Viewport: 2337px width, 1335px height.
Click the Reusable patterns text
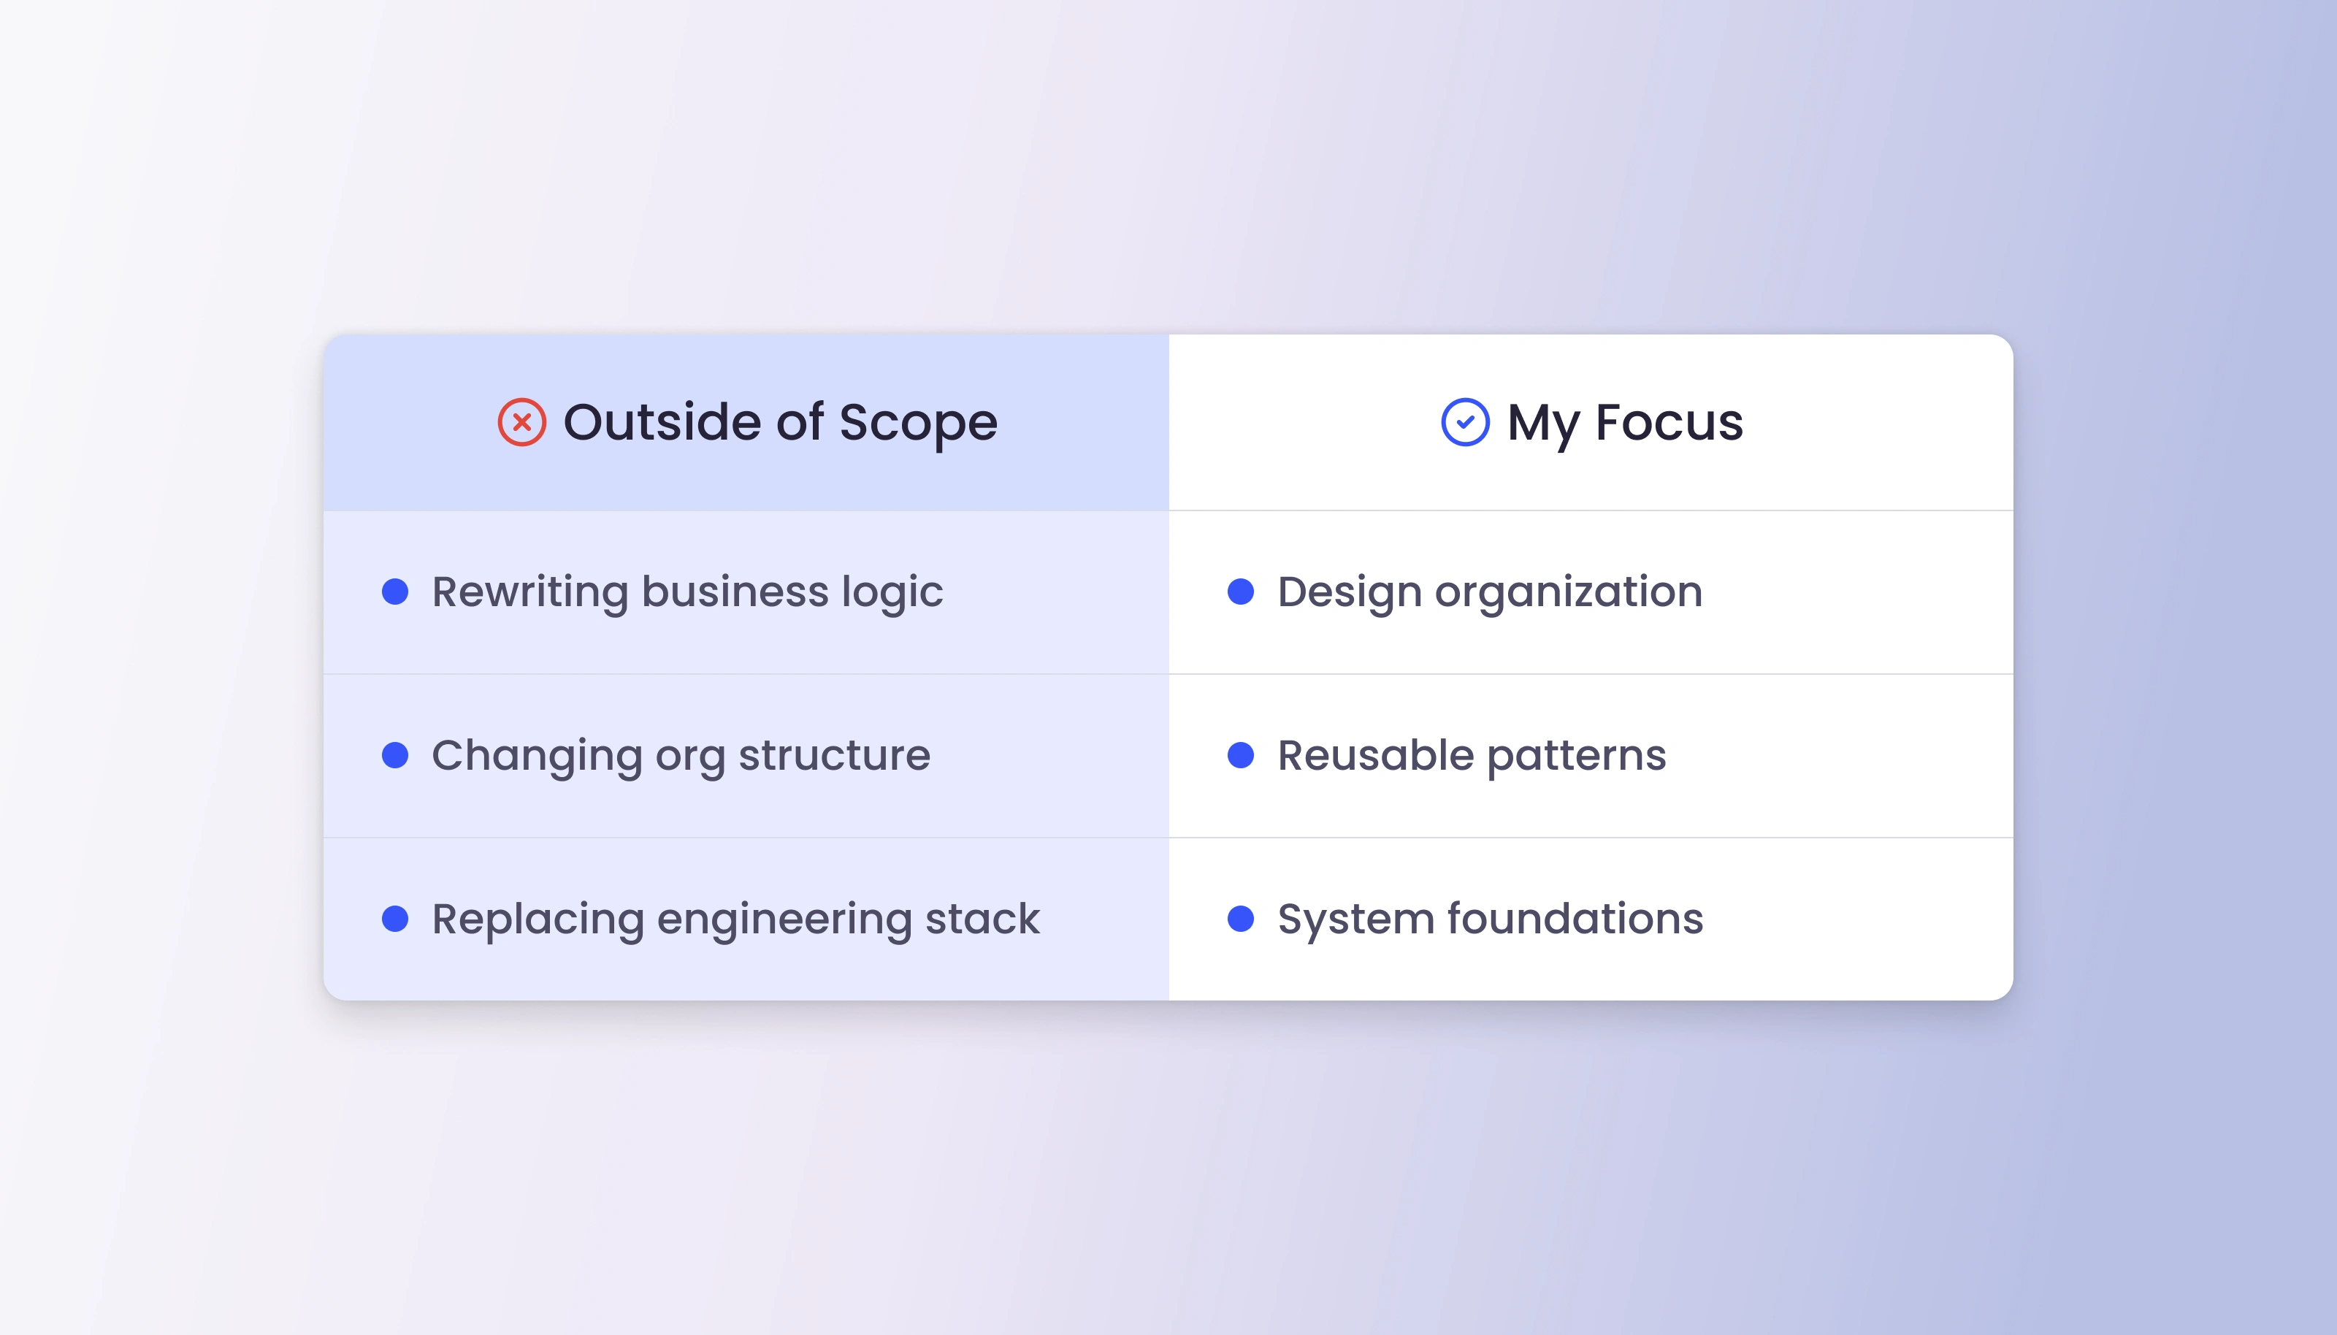tap(1472, 757)
